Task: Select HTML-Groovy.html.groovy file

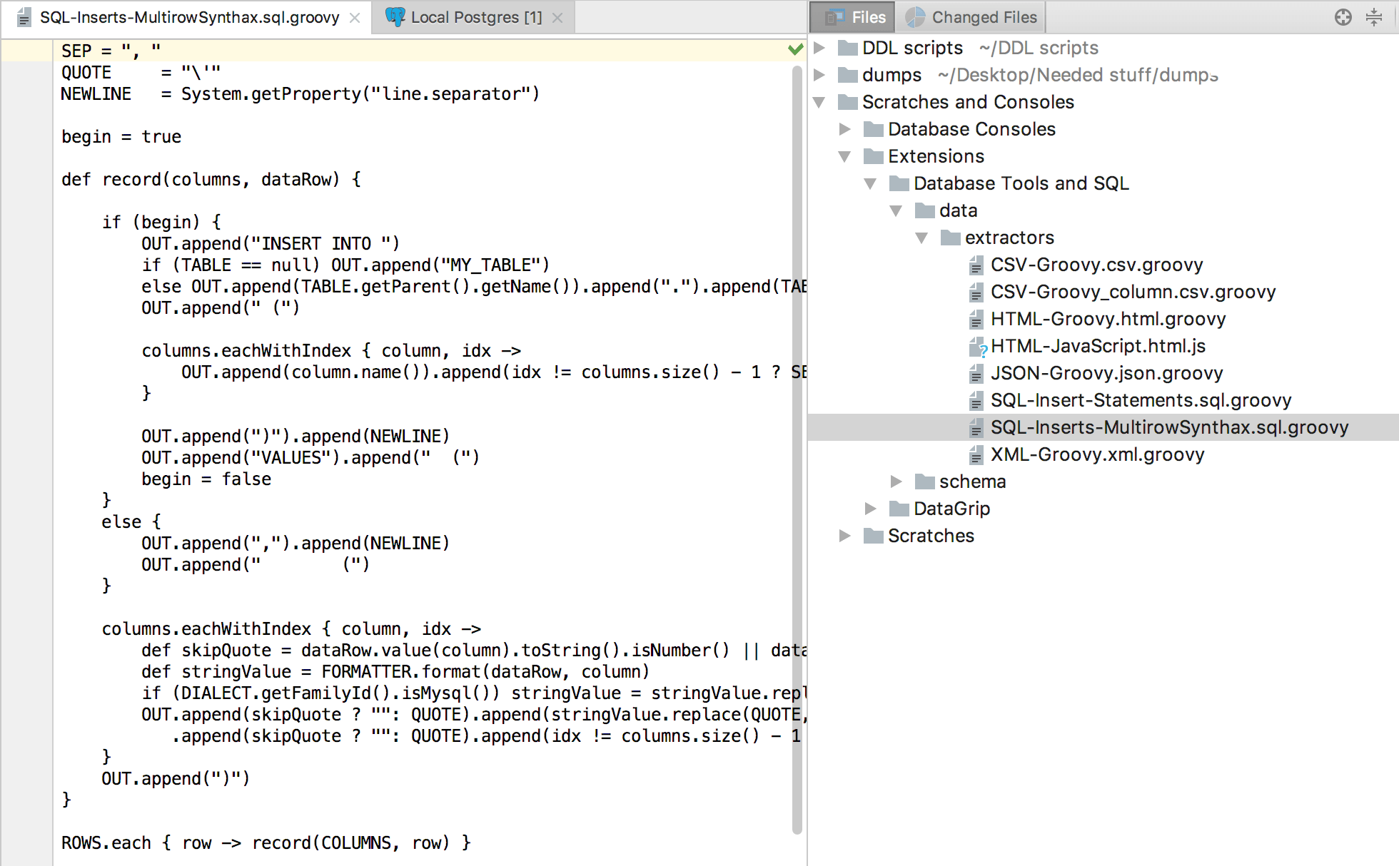Action: click(1108, 319)
